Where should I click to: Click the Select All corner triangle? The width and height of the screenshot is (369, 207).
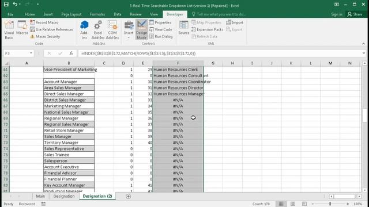tap(6, 63)
